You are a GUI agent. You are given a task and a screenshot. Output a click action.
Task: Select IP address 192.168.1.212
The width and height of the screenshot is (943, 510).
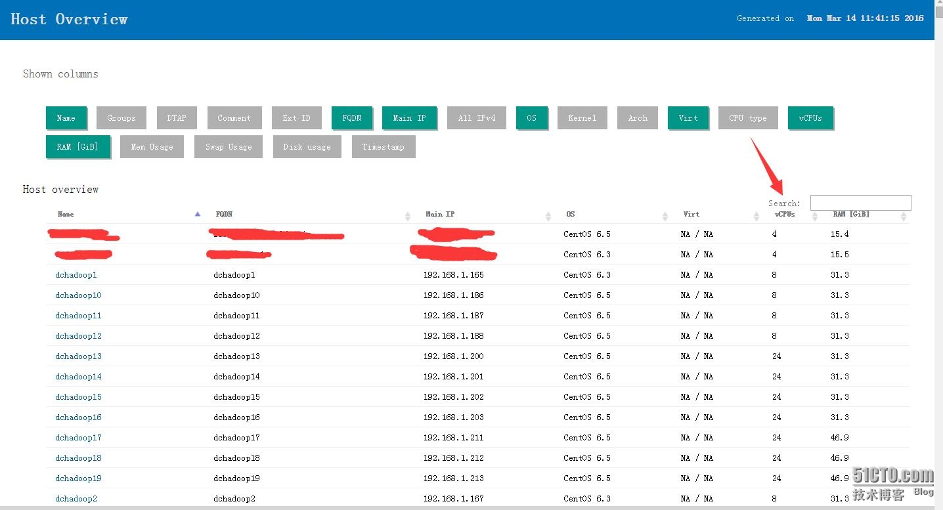coord(454,457)
